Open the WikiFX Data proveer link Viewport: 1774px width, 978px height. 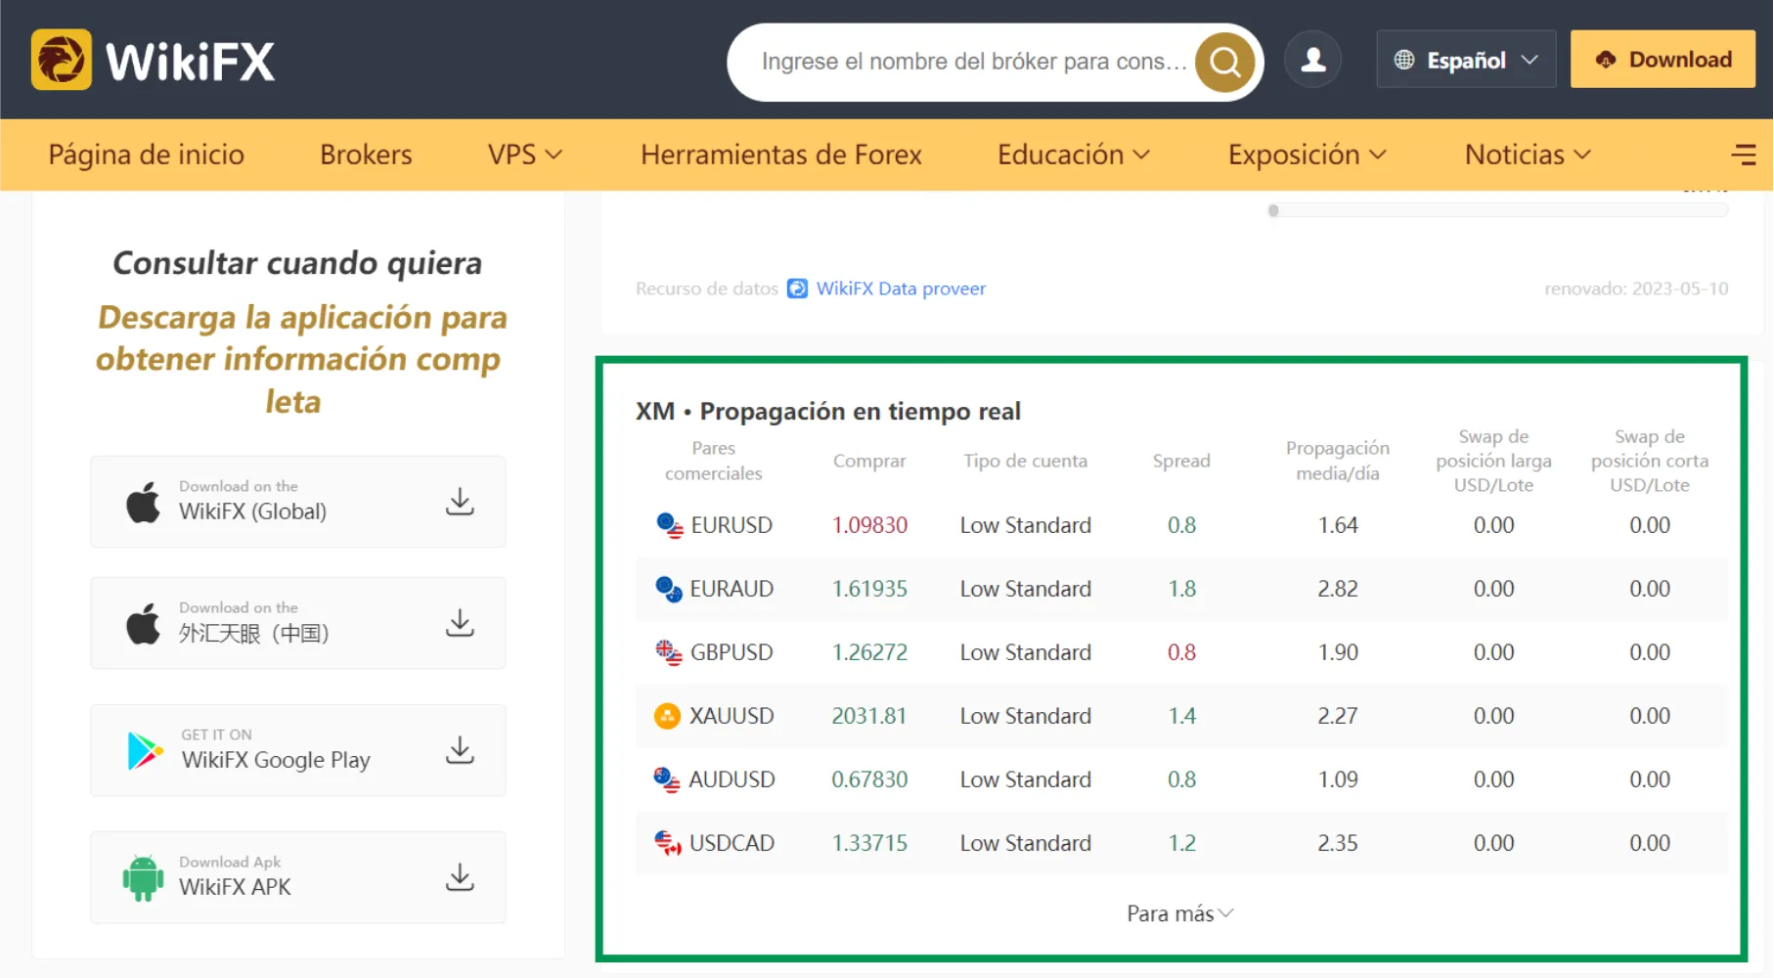(901, 289)
